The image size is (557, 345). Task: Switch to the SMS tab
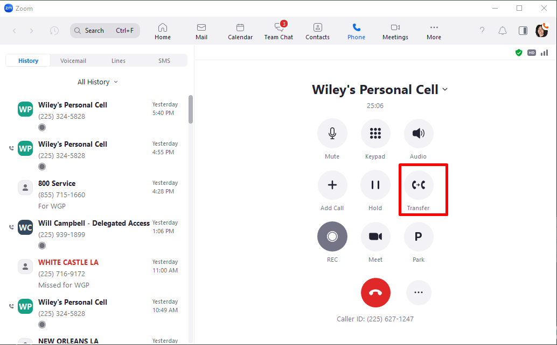pos(164,61)
